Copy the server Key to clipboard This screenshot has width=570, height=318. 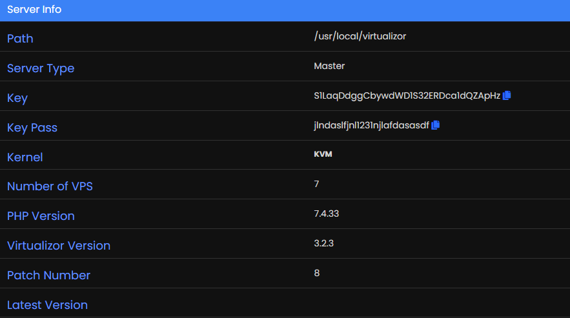point(507,95)
